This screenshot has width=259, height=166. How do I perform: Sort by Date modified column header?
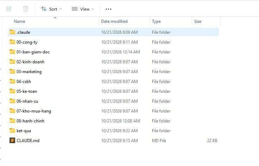click(114, 21)
